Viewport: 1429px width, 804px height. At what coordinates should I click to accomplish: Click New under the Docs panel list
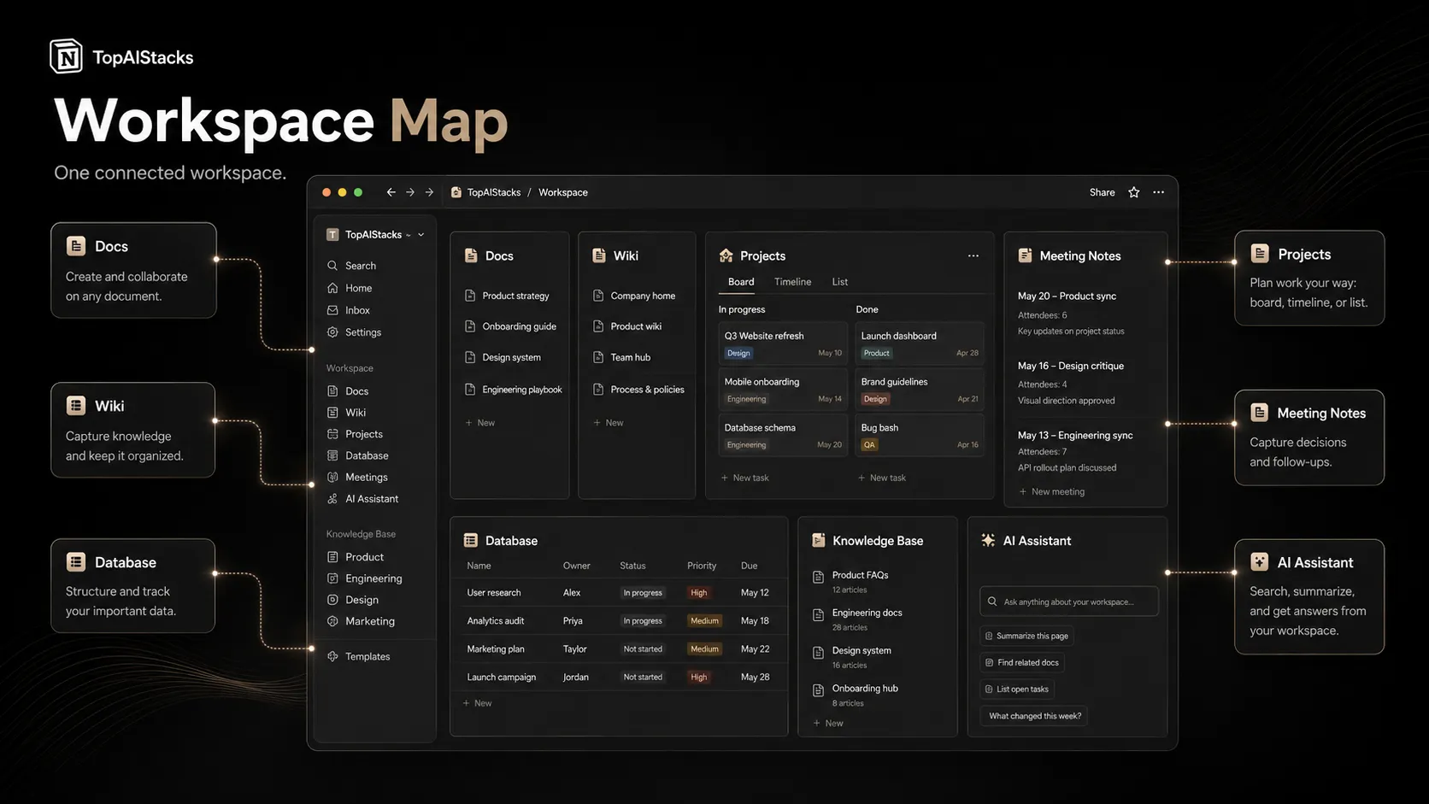pyautogui.click(x=480, y=423)
